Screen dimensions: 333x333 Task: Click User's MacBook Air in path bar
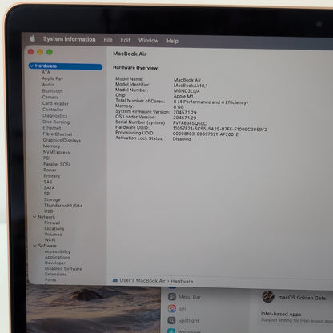click(142, 280)
